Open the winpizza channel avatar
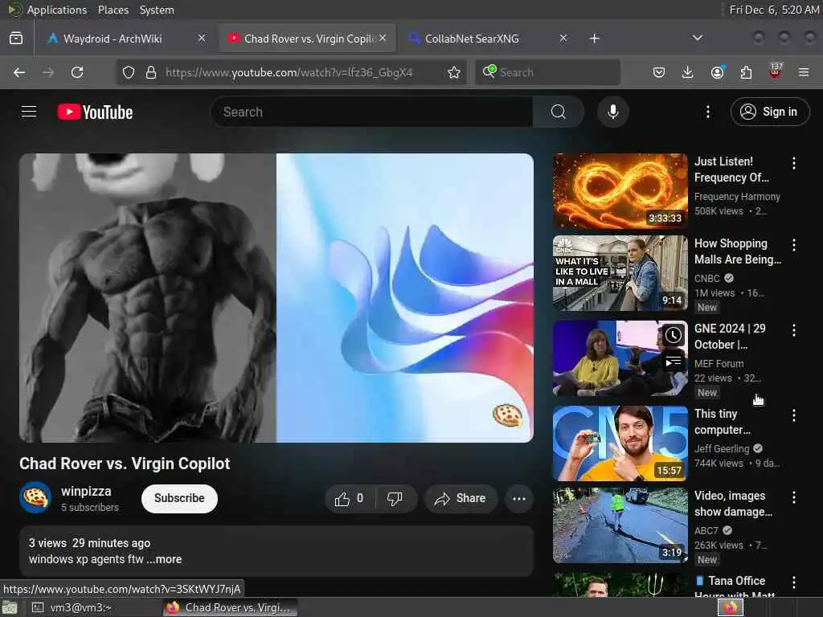823x617 pixels. pos(35,497)
